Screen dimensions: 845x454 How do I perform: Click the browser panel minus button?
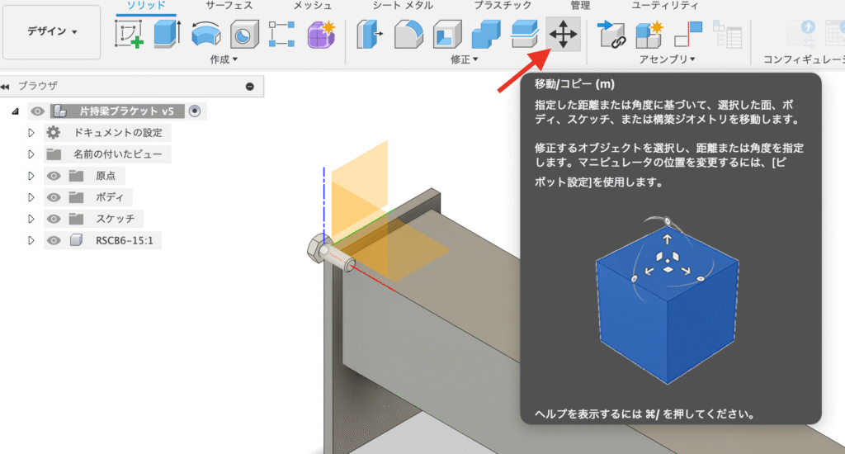click(x=249, y=87)
